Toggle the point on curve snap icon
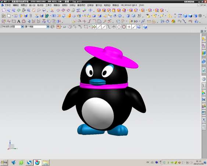207x166 pixels. (134, 27)
